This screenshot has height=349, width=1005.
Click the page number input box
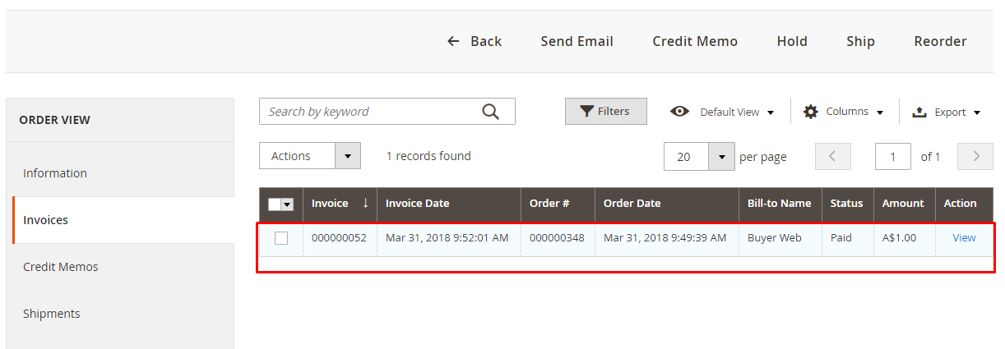892,156
